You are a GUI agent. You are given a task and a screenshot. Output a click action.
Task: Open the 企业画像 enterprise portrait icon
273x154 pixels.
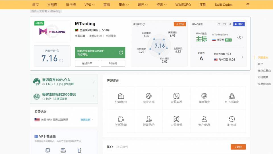[176, 119]
